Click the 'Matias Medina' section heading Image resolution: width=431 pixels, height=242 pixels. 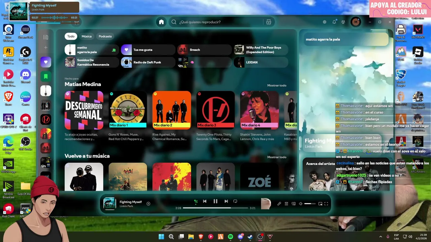click(x=83, y=84)
